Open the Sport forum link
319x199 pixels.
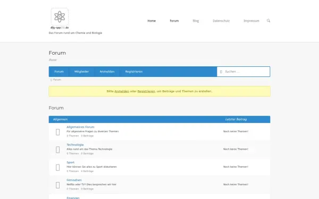[70, 162]
